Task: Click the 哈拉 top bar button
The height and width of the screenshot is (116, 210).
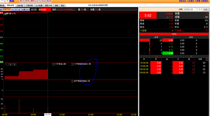Action: coord(44,1)
